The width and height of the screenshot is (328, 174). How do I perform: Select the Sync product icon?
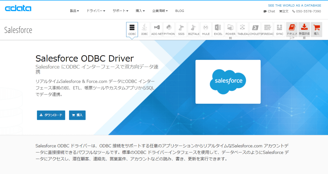(x=280, y=30)
